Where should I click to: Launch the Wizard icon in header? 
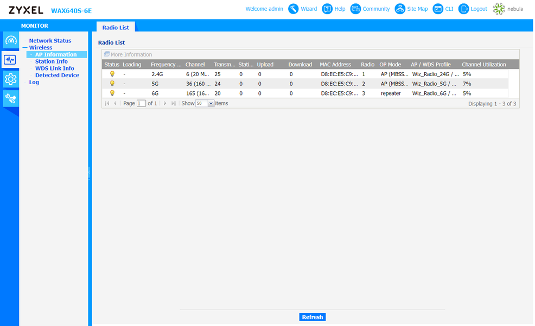tap(293, 9)
